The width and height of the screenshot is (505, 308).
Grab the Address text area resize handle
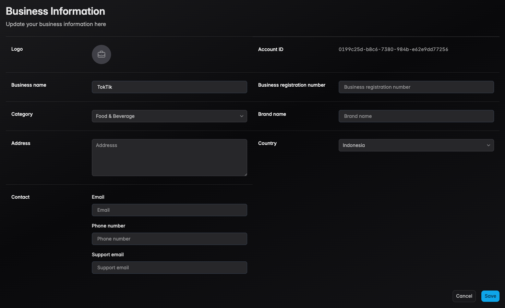pos(245,174)
